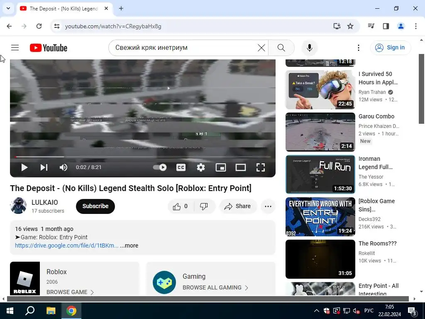The image size is (425, 319).
Task: Install app icon in address bar
Action: point(337,26)
